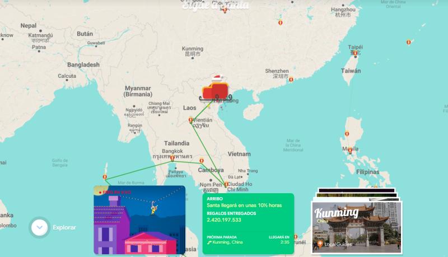Select the gift pin near Hangzhou
This screenshot has width=448, height=257.
(x=280, y=23)
